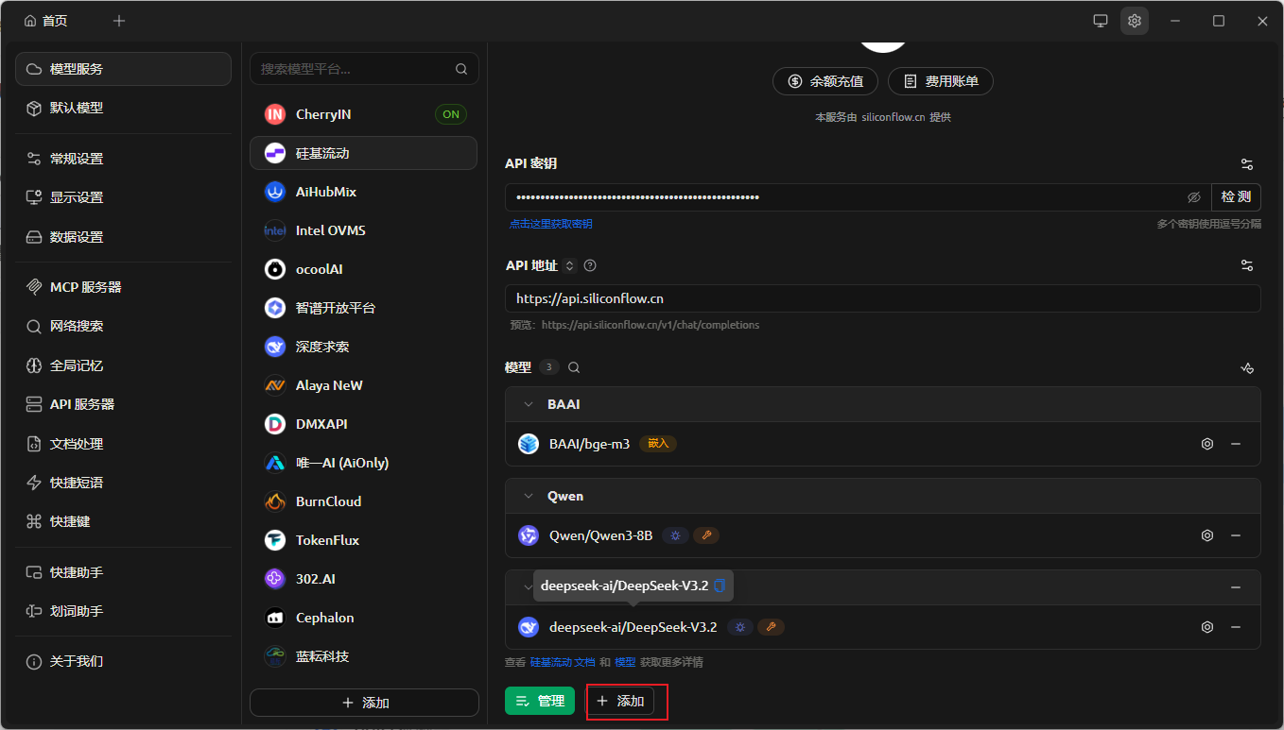
Task: Open API key settings icon
Action: coord(1247,163)
